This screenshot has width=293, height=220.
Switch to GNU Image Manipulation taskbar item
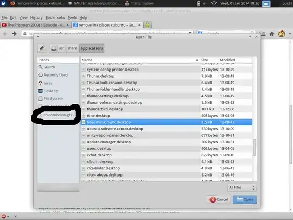95,3
